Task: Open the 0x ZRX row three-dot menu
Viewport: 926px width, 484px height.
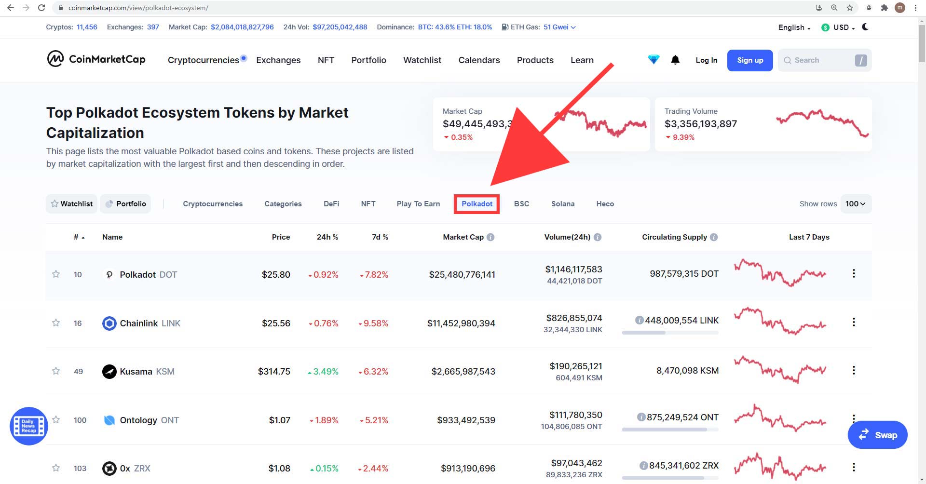Action: [x=854, y=467]
